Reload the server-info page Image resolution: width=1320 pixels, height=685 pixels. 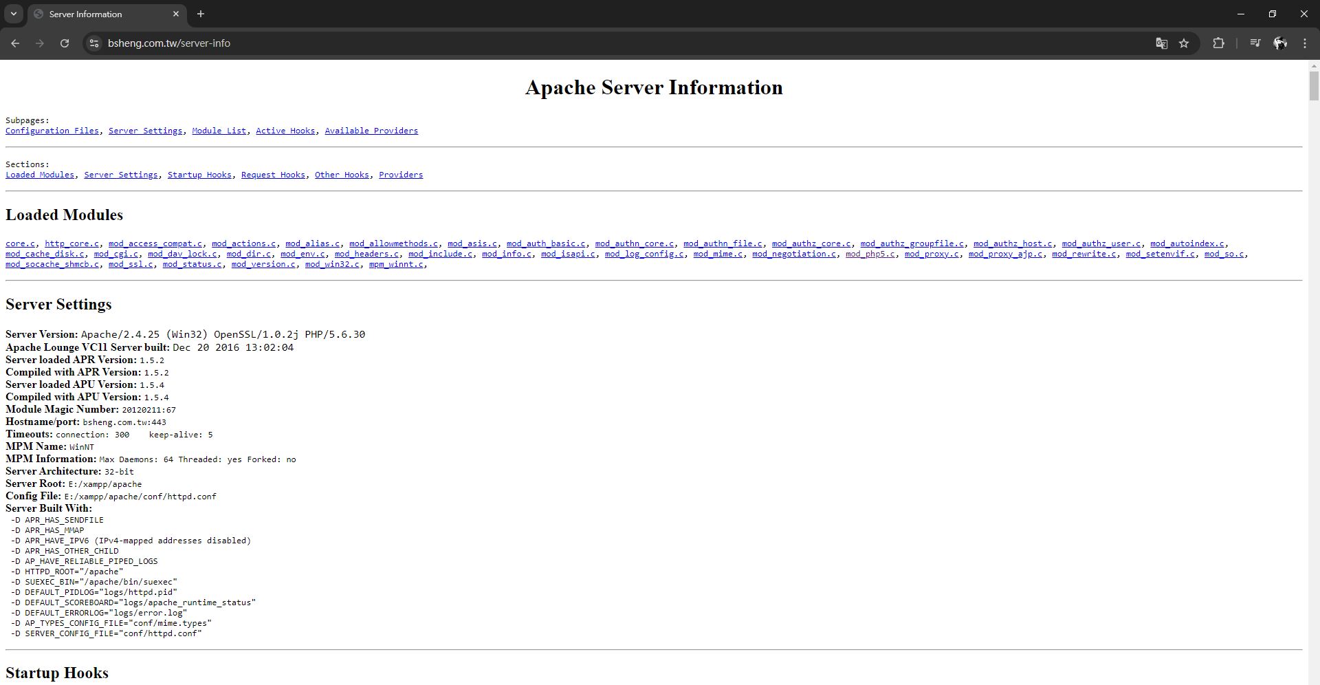click(x=65, y=43)
